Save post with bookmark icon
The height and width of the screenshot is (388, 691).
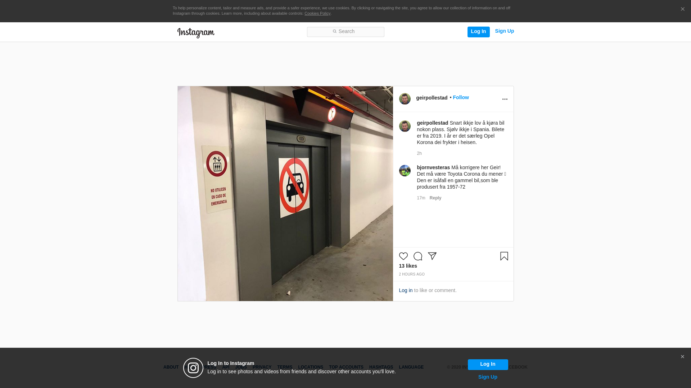point(504,256)
